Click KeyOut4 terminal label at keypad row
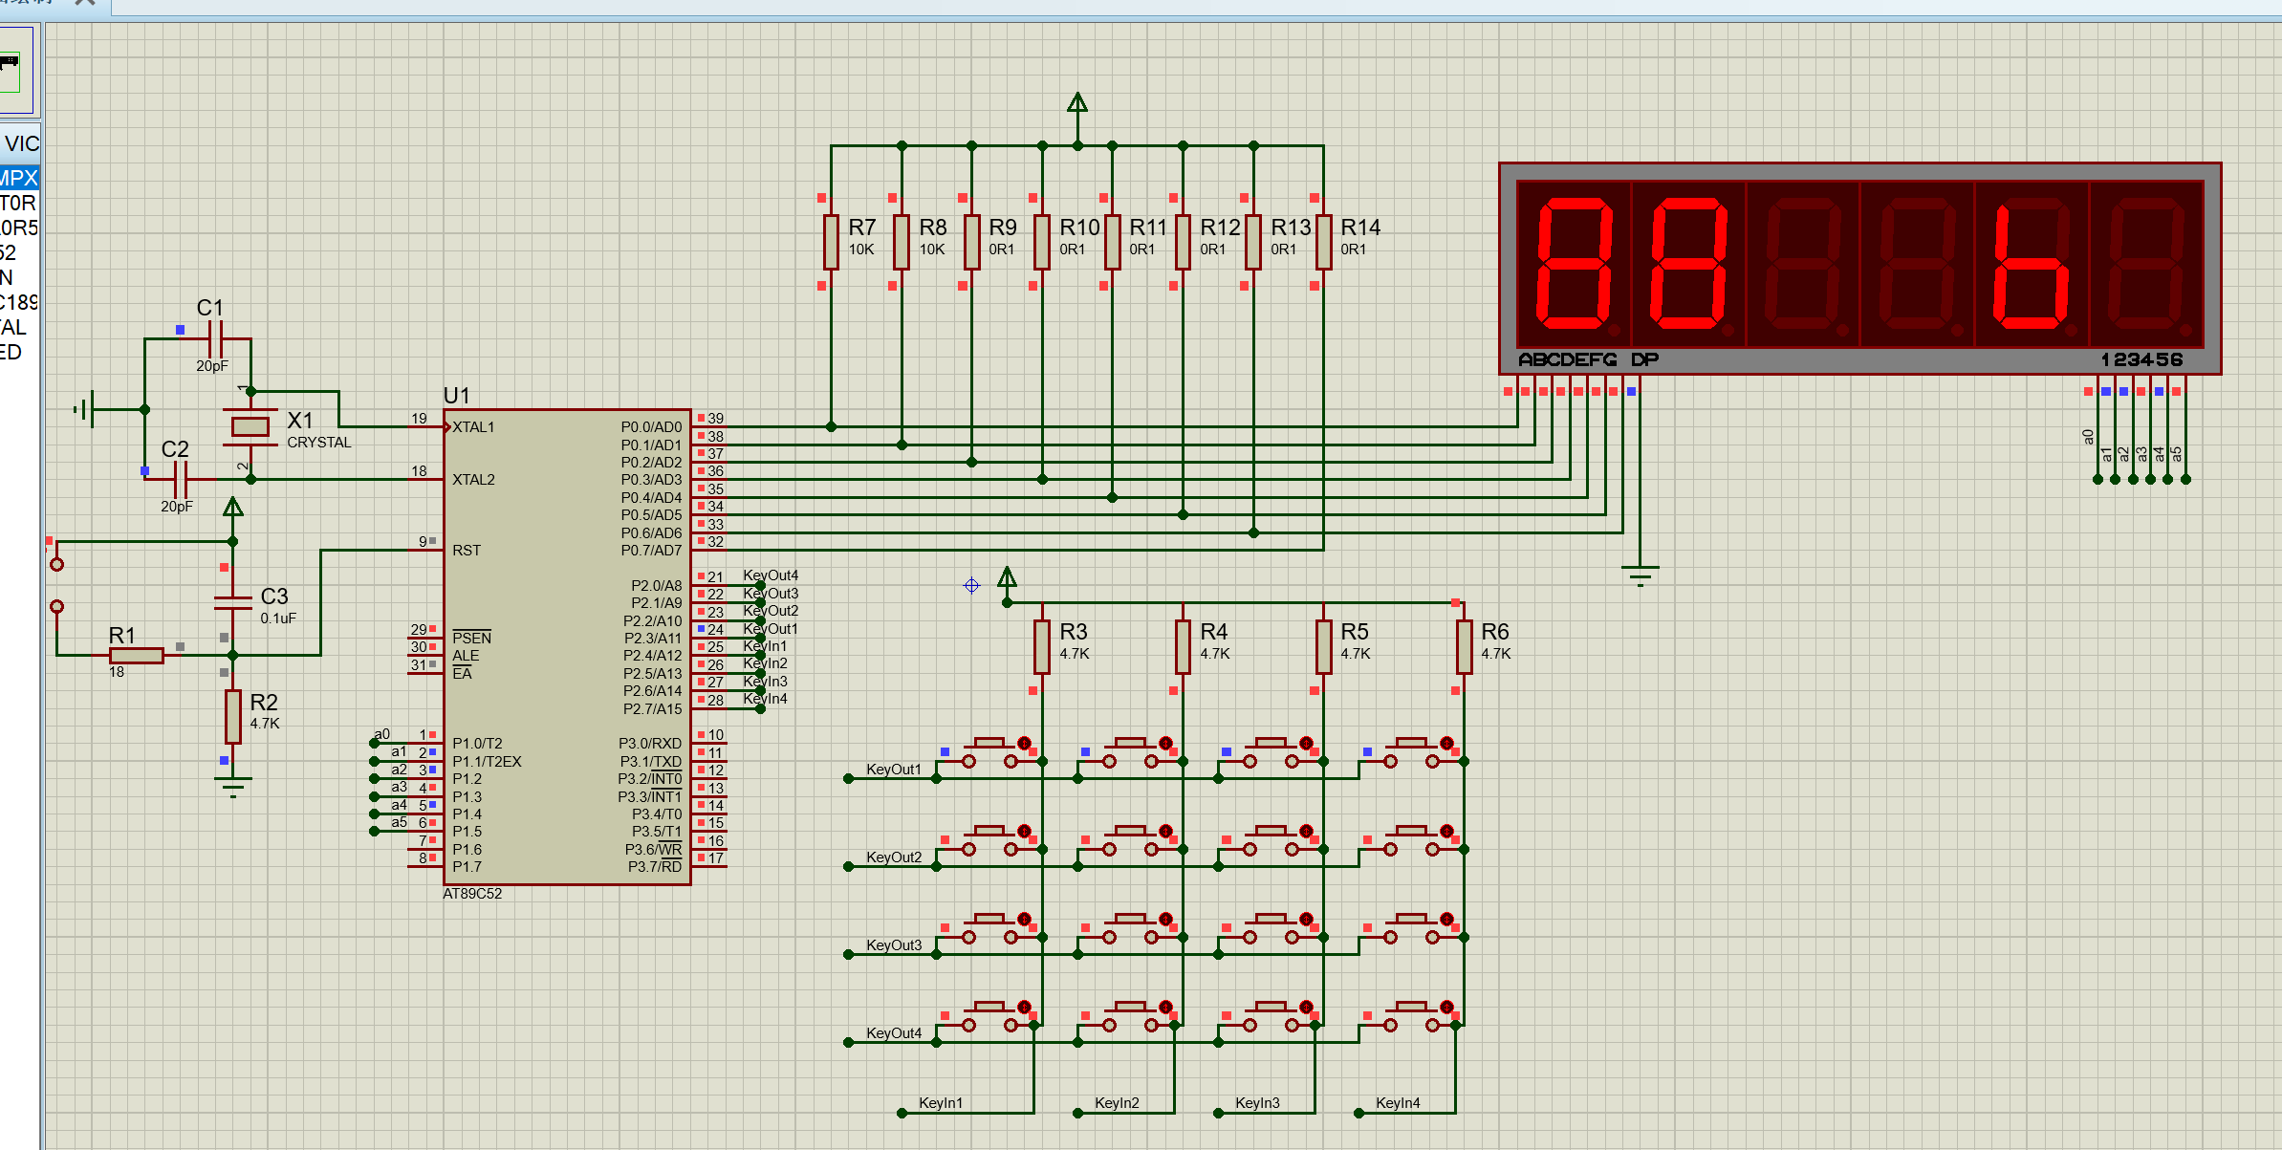This screenshot has width=2282, height=1150. pos(894,1033)
